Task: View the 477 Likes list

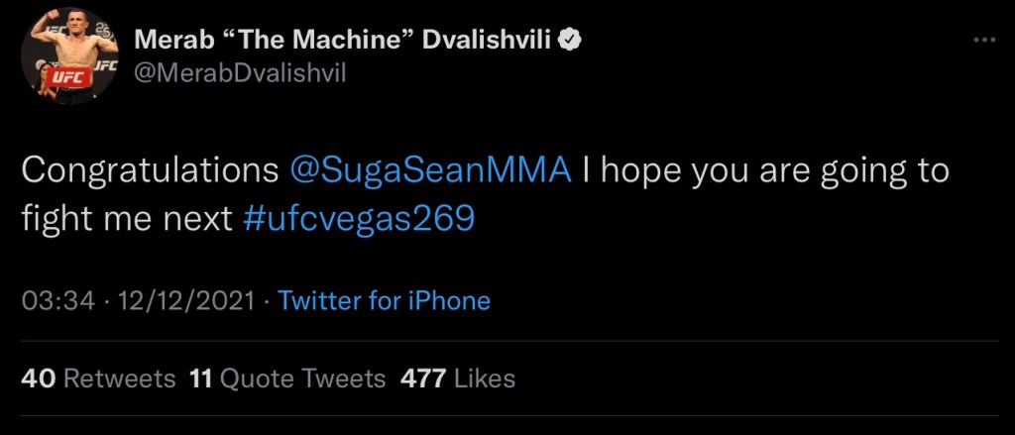Action: [x=458, y=379]
